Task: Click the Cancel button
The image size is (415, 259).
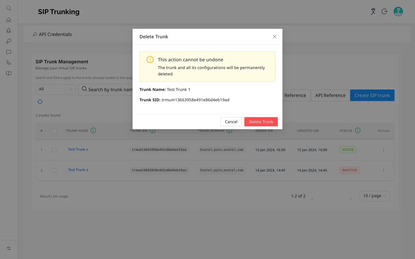Action: [231, 122]
